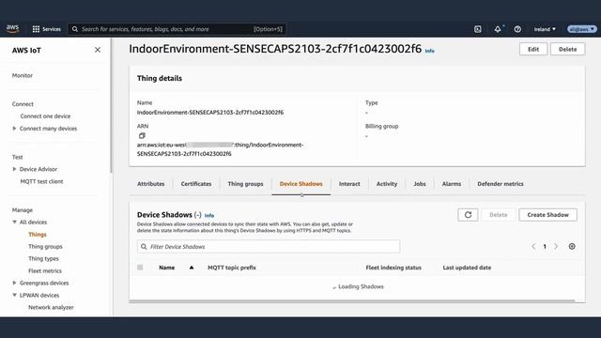Click the MQTT topic prefix column header
This screenshot has width=601, height=338.
point(232,268)
